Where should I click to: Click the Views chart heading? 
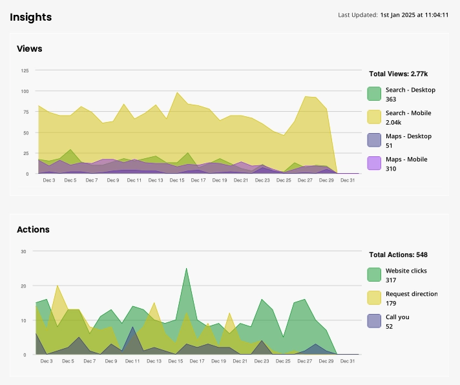point(29,48)
